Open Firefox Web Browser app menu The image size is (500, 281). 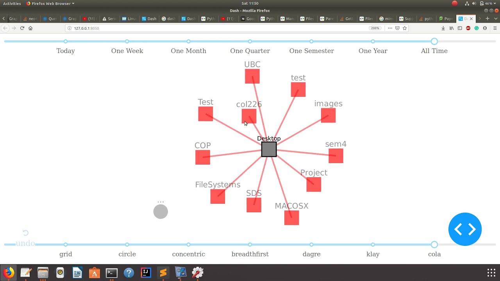[x=50, y=4]
